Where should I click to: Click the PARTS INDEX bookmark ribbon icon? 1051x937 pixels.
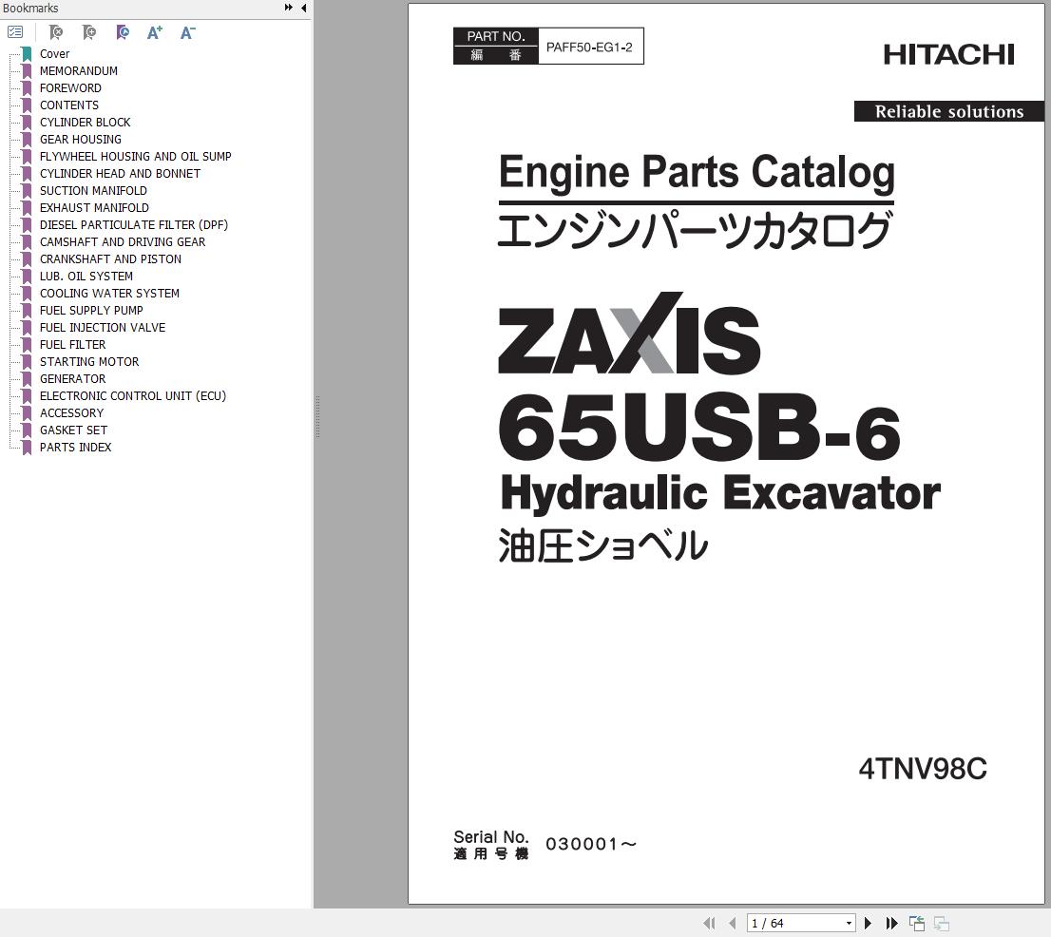(x=27, y=447)
